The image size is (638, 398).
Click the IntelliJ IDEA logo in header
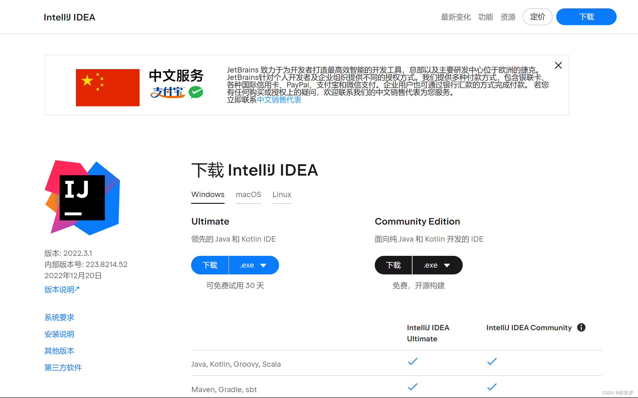[69, 17]
